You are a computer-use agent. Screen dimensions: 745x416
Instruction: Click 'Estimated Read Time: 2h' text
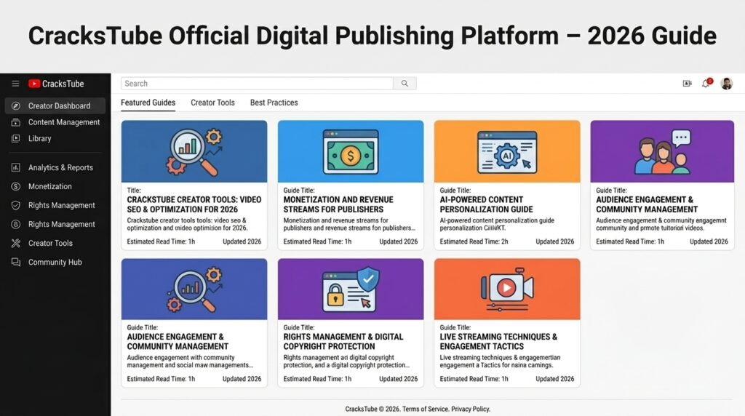[x=474, y=241]
